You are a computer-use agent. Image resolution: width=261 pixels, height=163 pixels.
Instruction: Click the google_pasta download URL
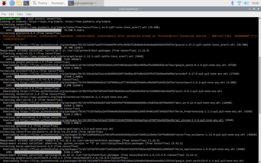(x=123, y=65)
